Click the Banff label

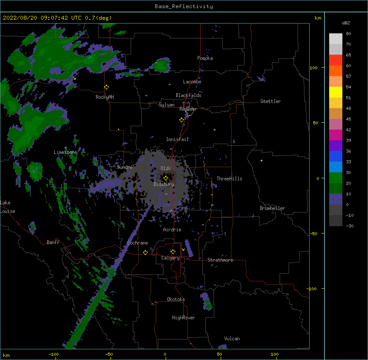point(53,242)
